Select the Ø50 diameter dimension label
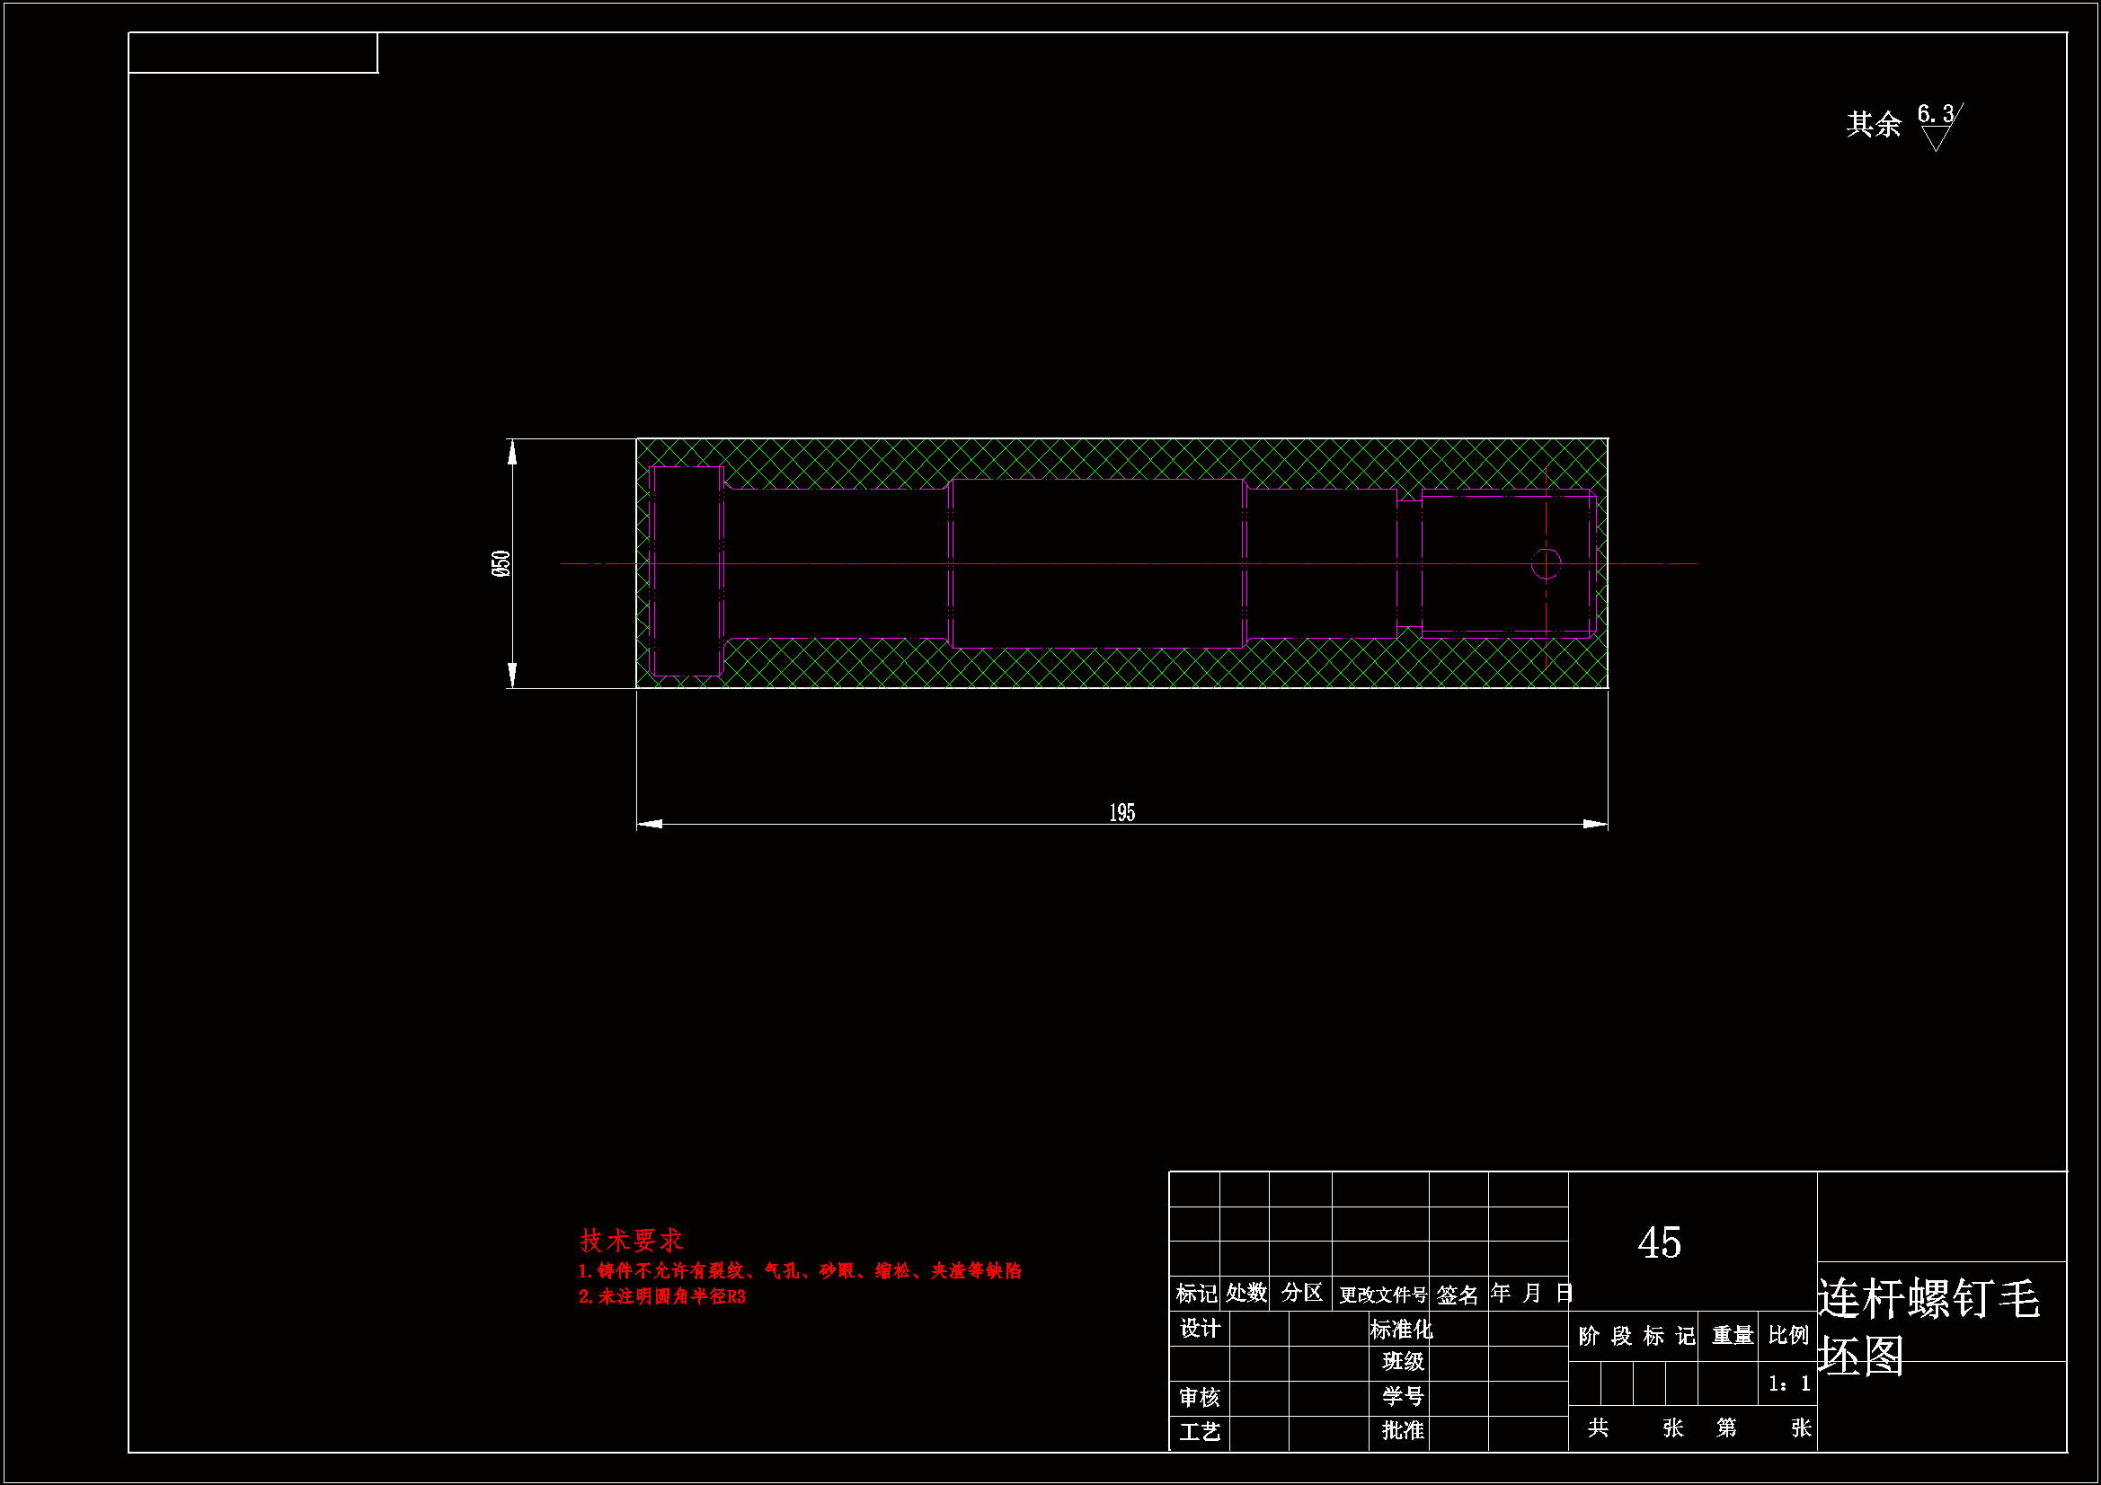 click(500, 563)
